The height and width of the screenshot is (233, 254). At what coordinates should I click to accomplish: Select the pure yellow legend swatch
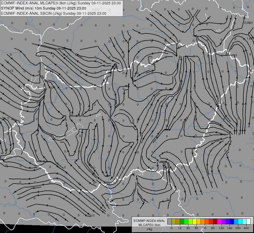click(x=194, y=221)
